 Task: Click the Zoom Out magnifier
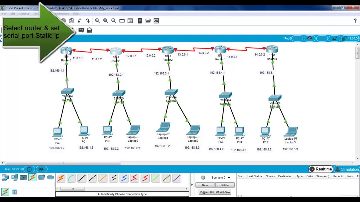114,21
